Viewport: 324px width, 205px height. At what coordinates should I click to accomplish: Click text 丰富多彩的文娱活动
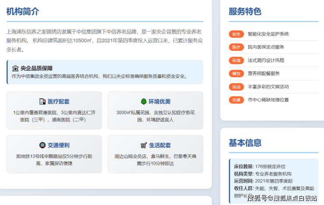(x=268, y=87)
